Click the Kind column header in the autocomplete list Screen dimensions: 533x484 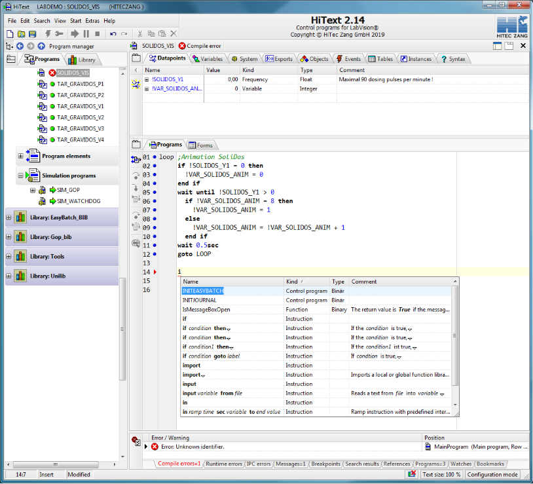(x=306, y=282)
